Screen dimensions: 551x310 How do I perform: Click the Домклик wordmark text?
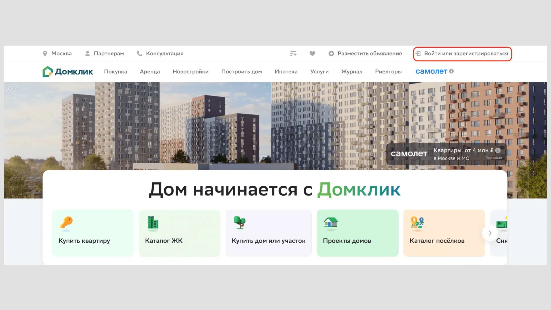74,72
